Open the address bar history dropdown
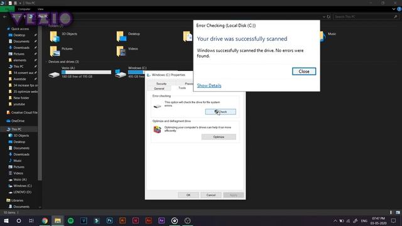The width and height of the screenshot is (402, 226). pos(324,17)
